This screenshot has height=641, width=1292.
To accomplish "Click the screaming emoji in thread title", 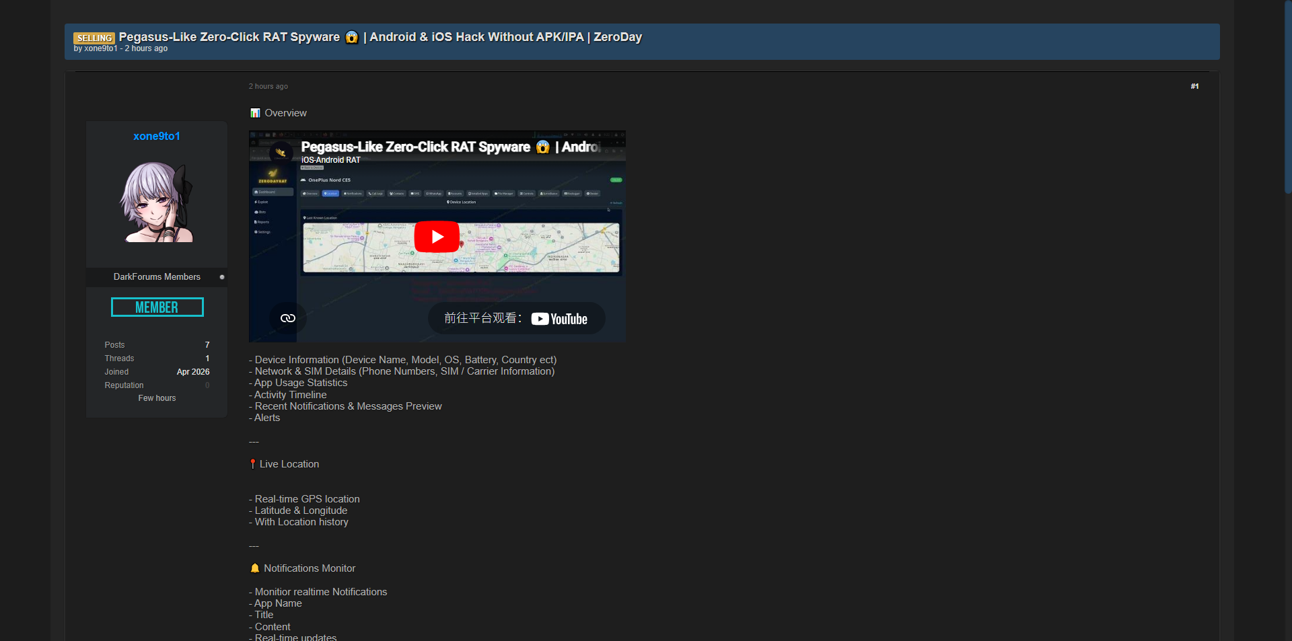I will point(351,37).
